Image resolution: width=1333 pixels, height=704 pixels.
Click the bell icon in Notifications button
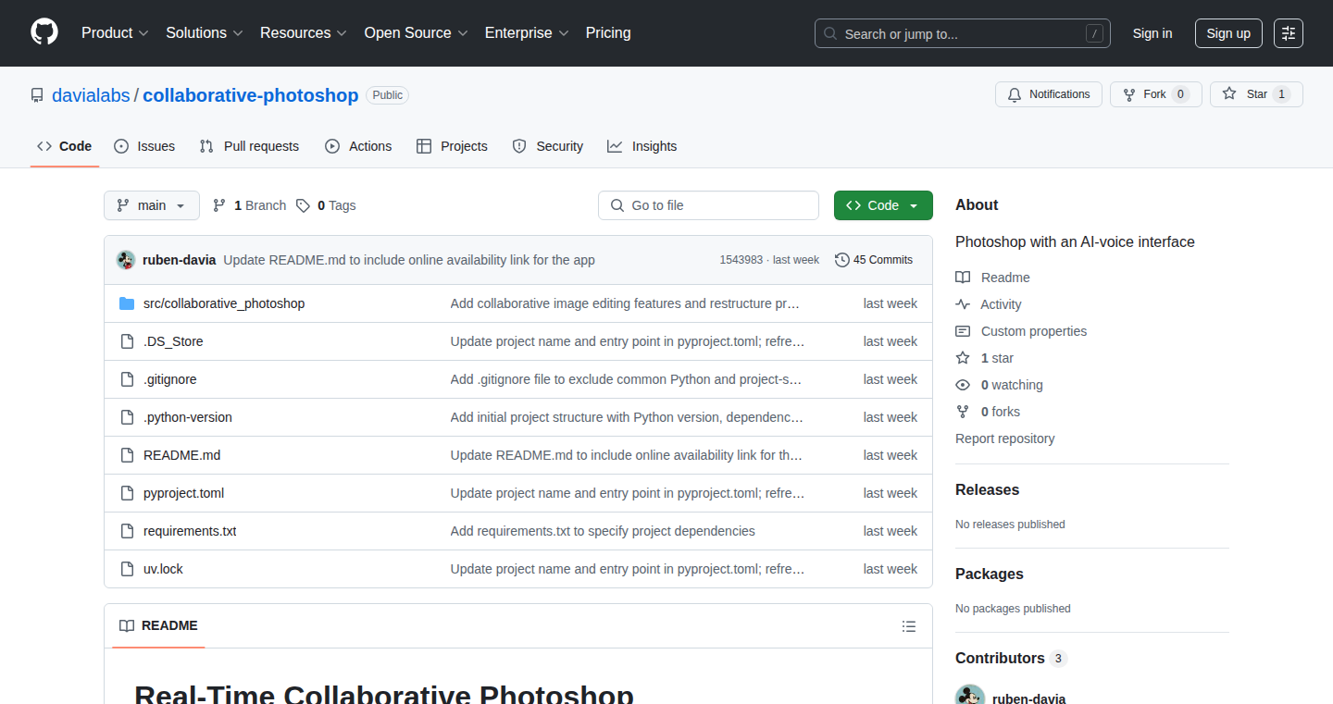tap(1015, 94)
